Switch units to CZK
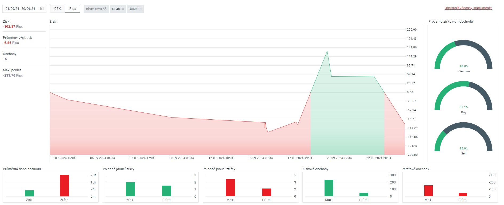The height and width of the screenshot is (205, 504). pos(58,9)
